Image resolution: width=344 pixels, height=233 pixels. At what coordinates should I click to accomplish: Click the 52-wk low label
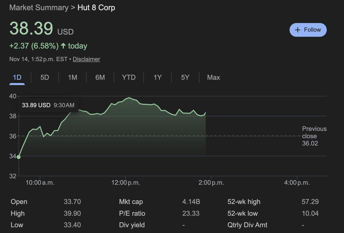tap(242, 213)
